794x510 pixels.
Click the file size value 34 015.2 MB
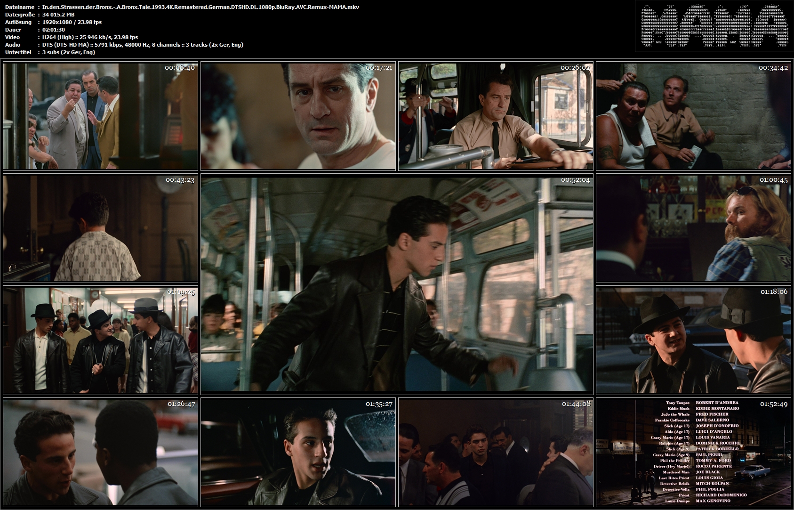(x=58, y=15)
